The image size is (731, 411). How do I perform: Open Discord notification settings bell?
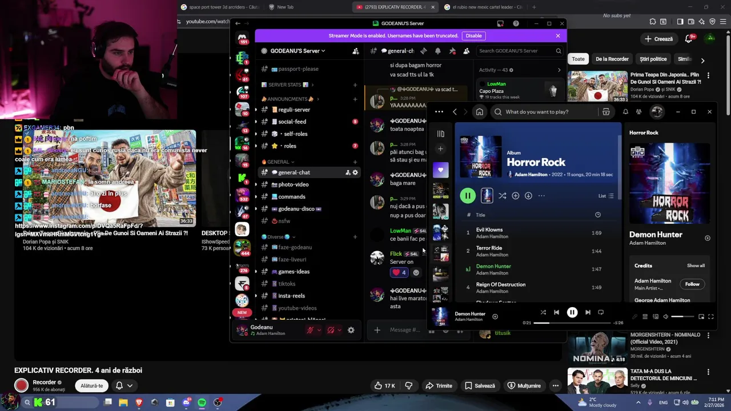pos(437,51)
